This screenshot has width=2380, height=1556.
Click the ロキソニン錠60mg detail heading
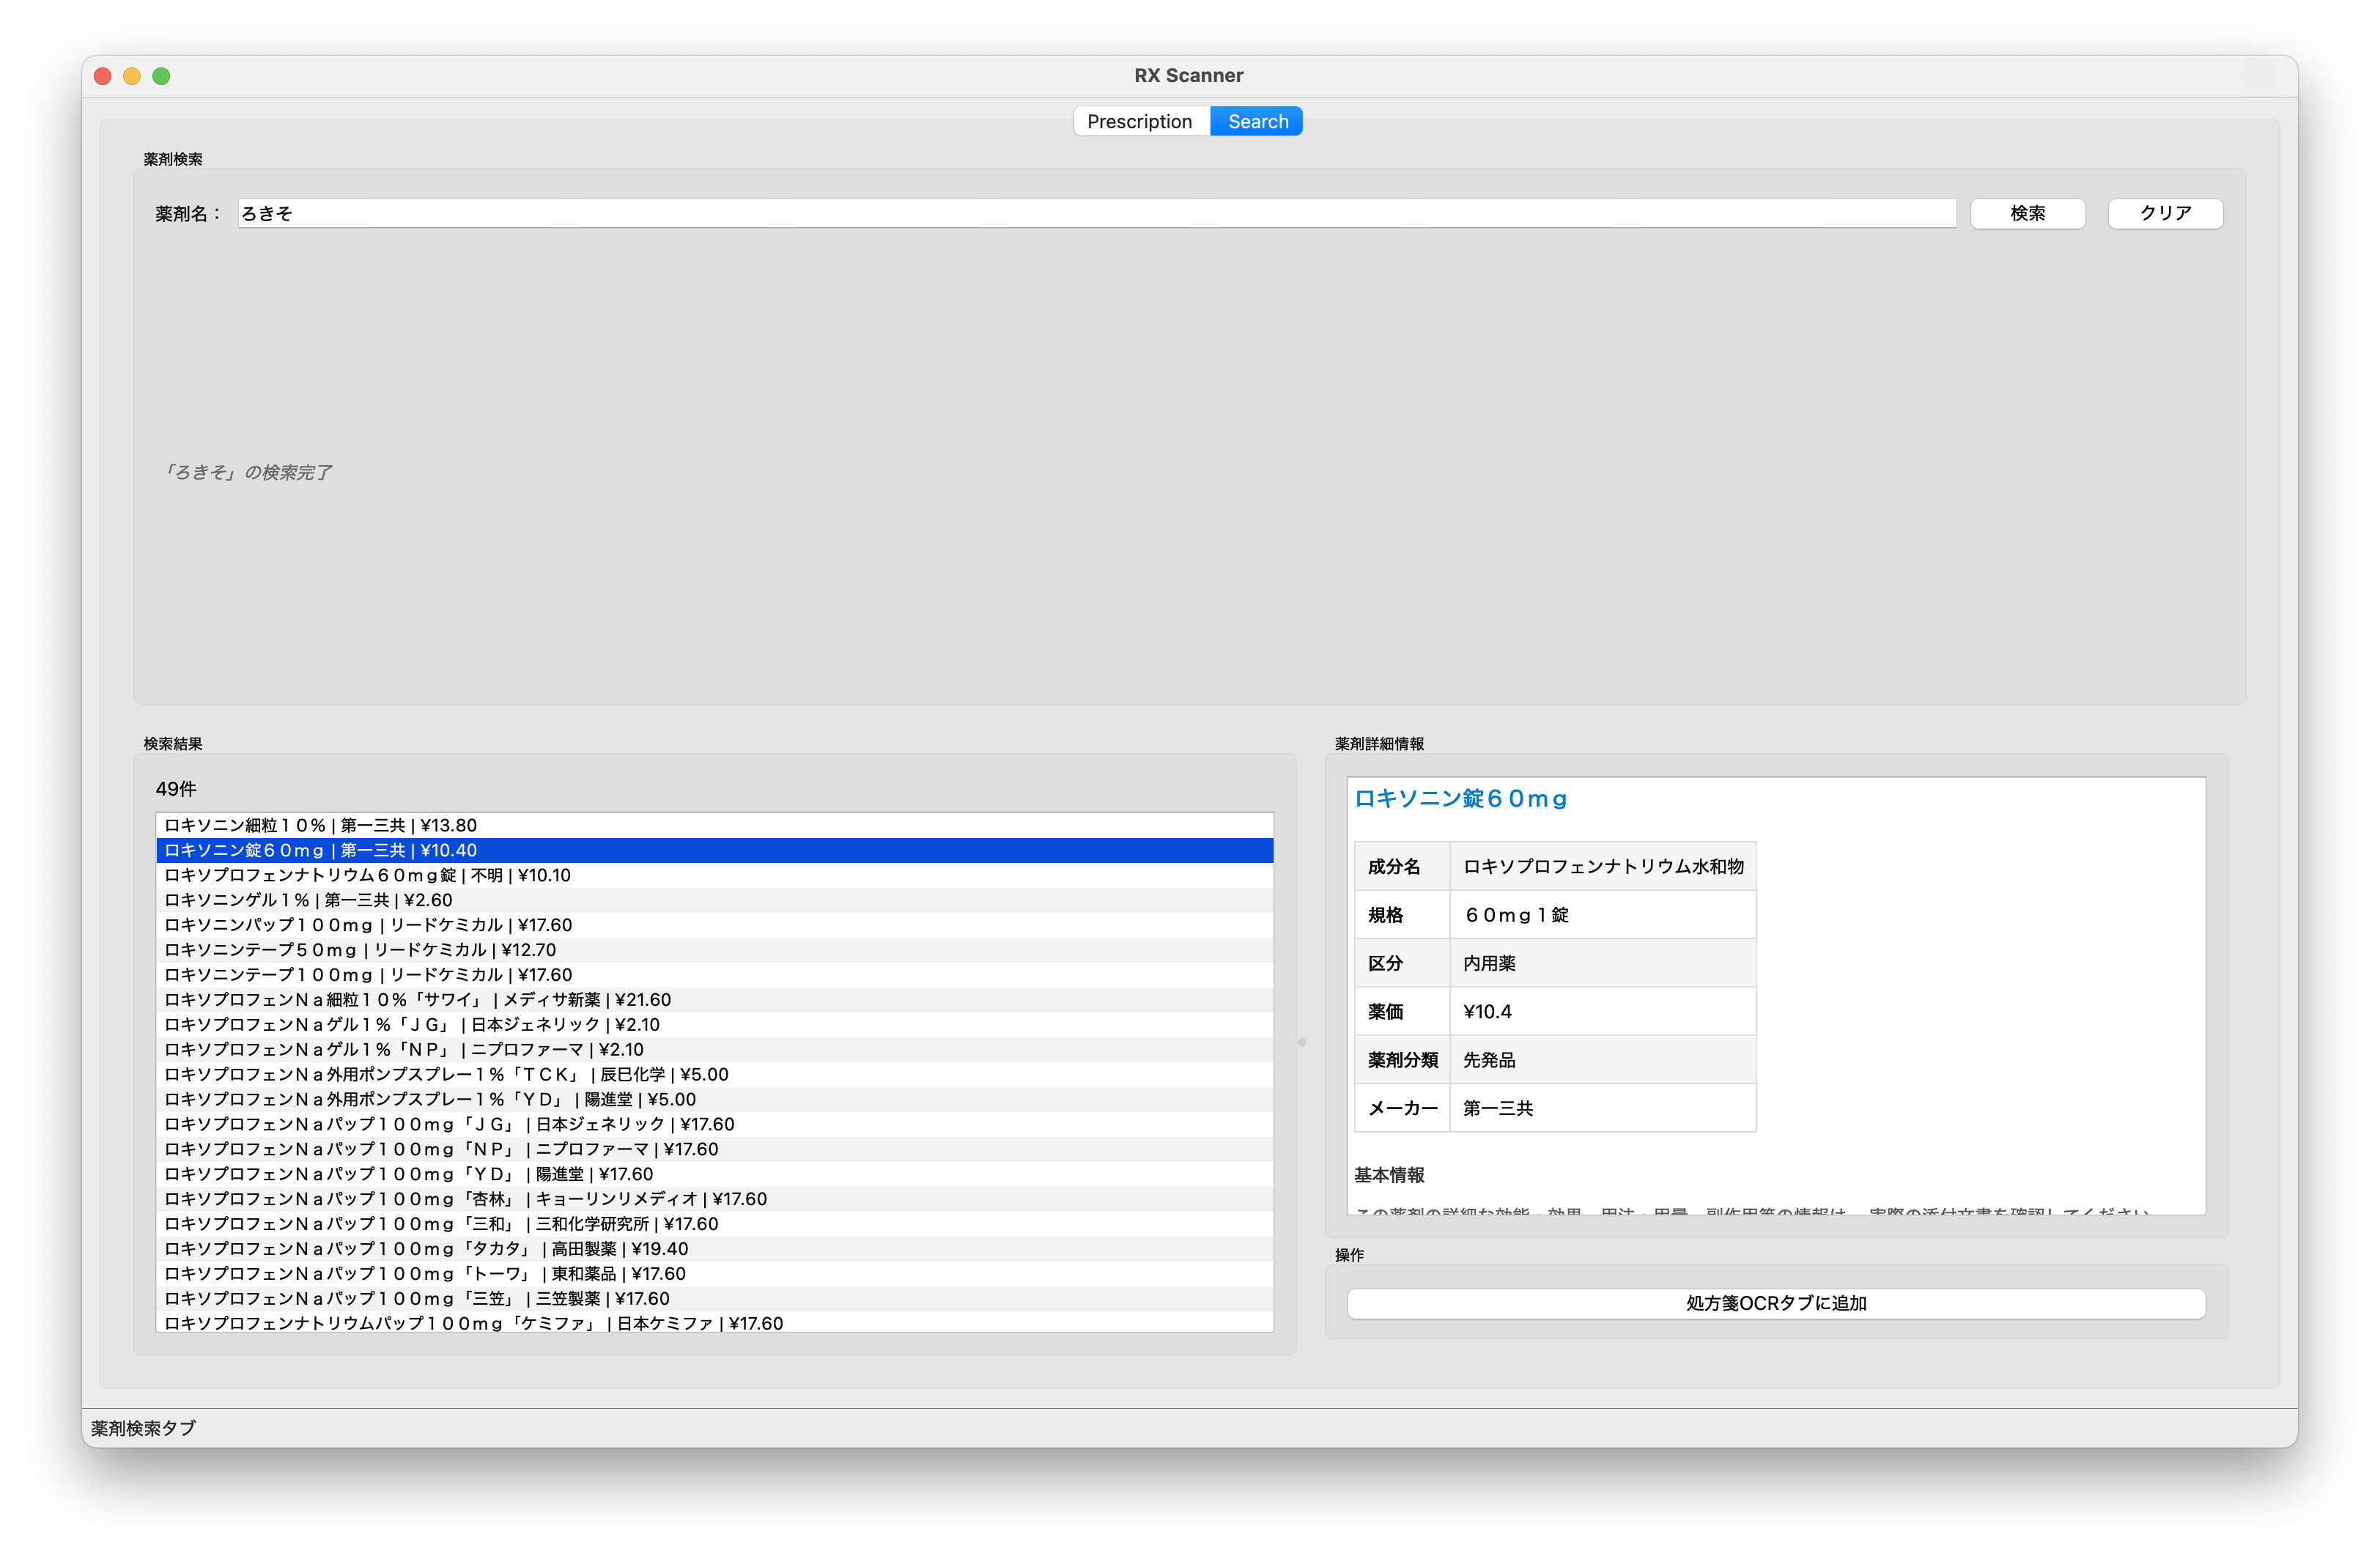coord(1460,798)
